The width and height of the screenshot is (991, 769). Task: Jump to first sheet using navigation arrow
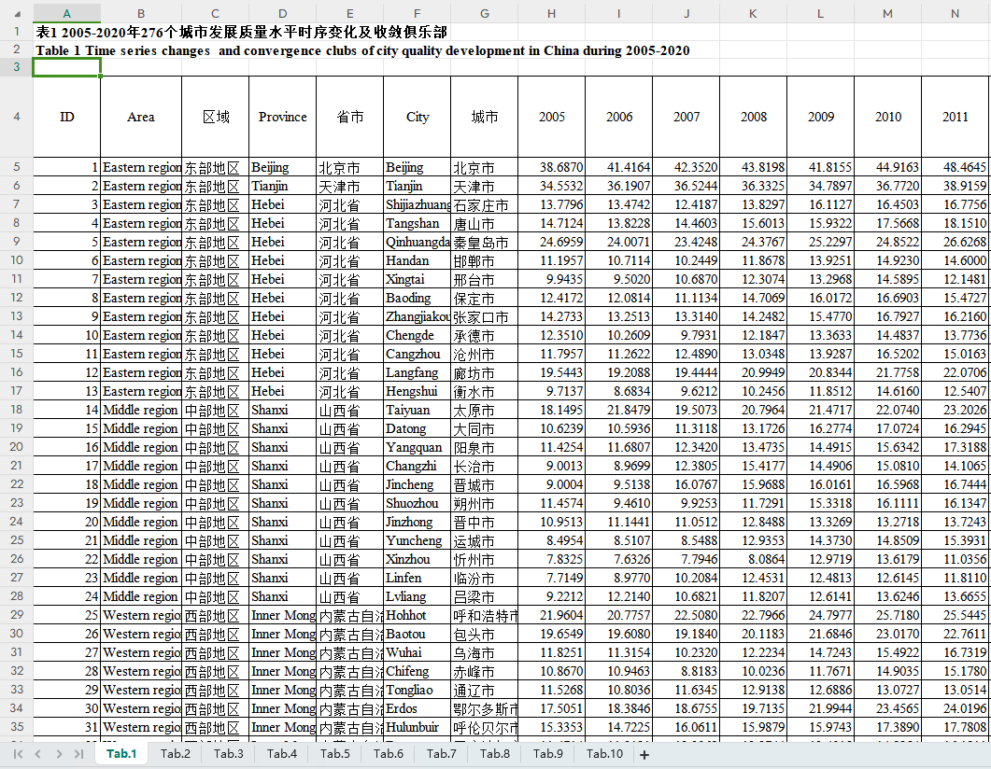(x=18, y=754)
